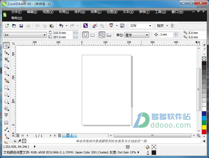Go to the last page
This screenshot has height=158, width=209.
[55, 136]
